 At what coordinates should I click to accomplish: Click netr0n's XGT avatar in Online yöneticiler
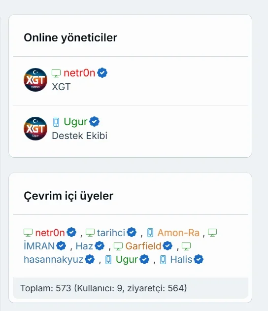coord(35,80)
